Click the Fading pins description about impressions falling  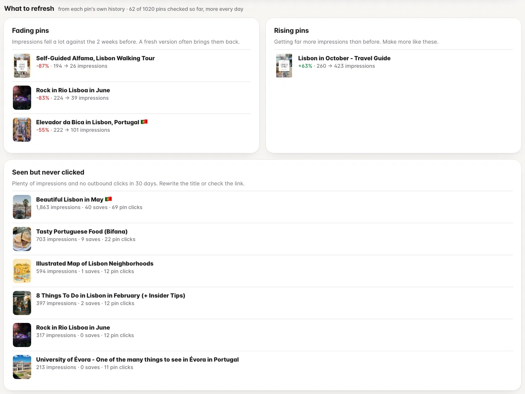click(x=126, y=42)
